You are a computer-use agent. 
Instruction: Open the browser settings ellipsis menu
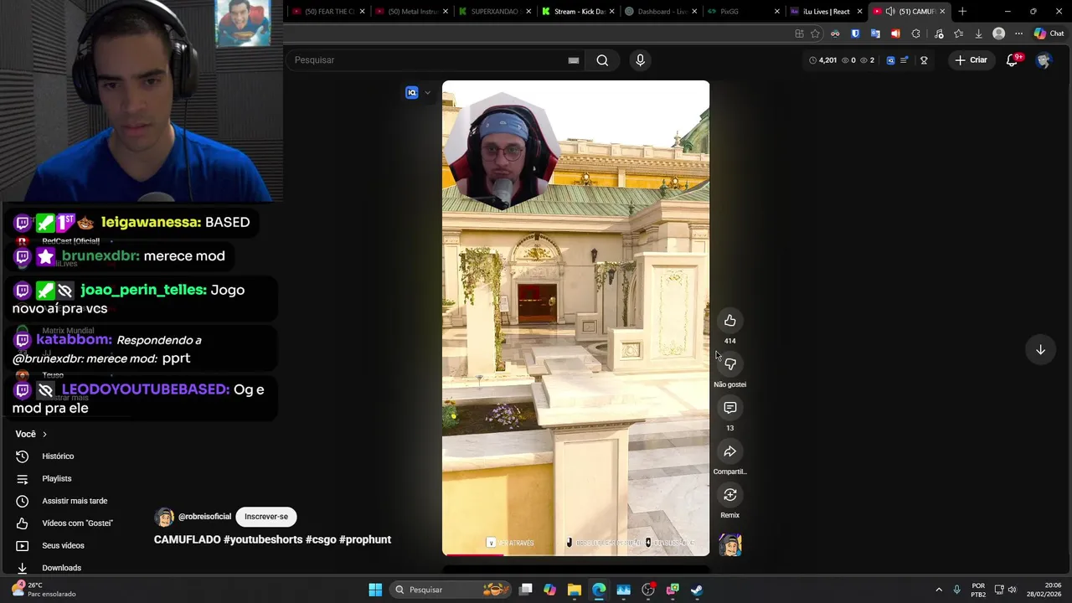1018,33
